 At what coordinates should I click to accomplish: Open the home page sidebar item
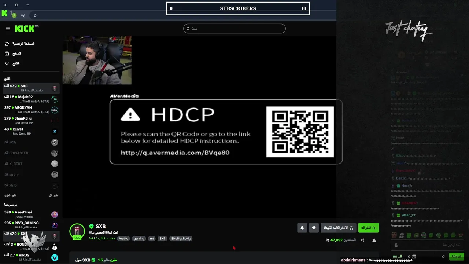(20, 44)
